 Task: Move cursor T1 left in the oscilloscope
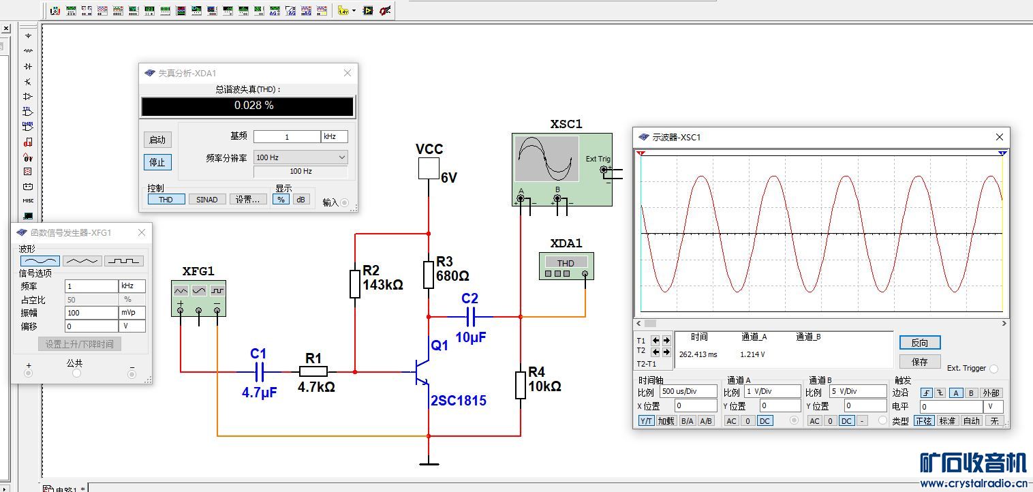tap(656, 340)
